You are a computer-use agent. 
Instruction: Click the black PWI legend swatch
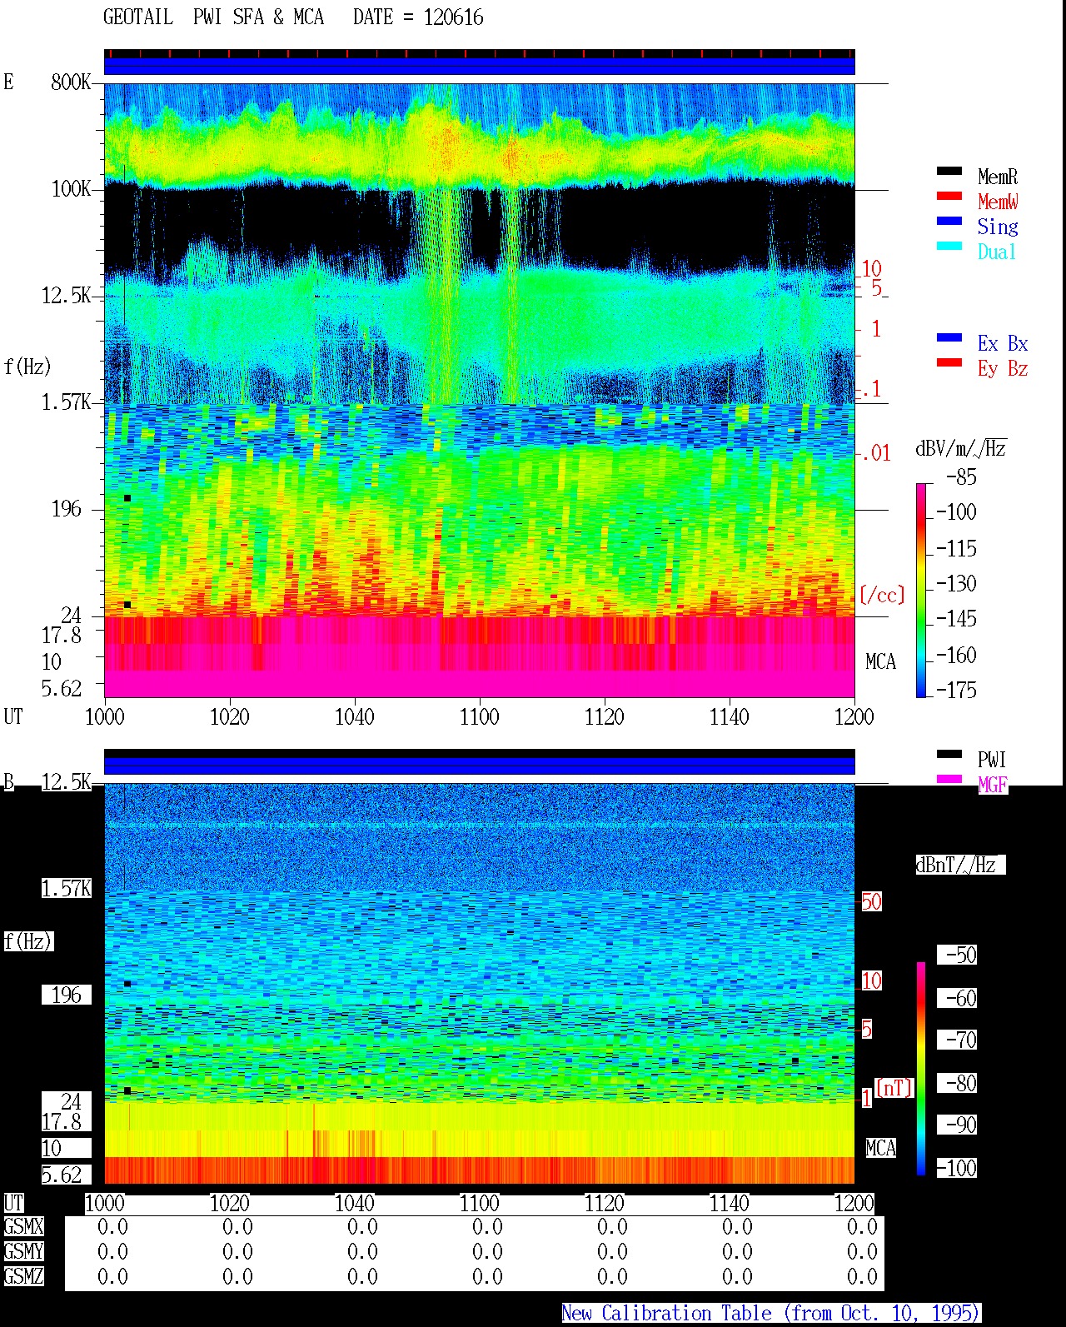[x=949, y=755]
